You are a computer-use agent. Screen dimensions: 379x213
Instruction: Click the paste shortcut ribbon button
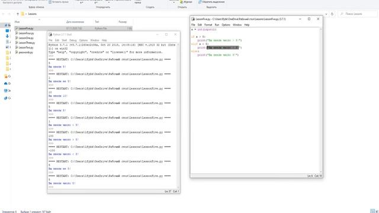58,2
